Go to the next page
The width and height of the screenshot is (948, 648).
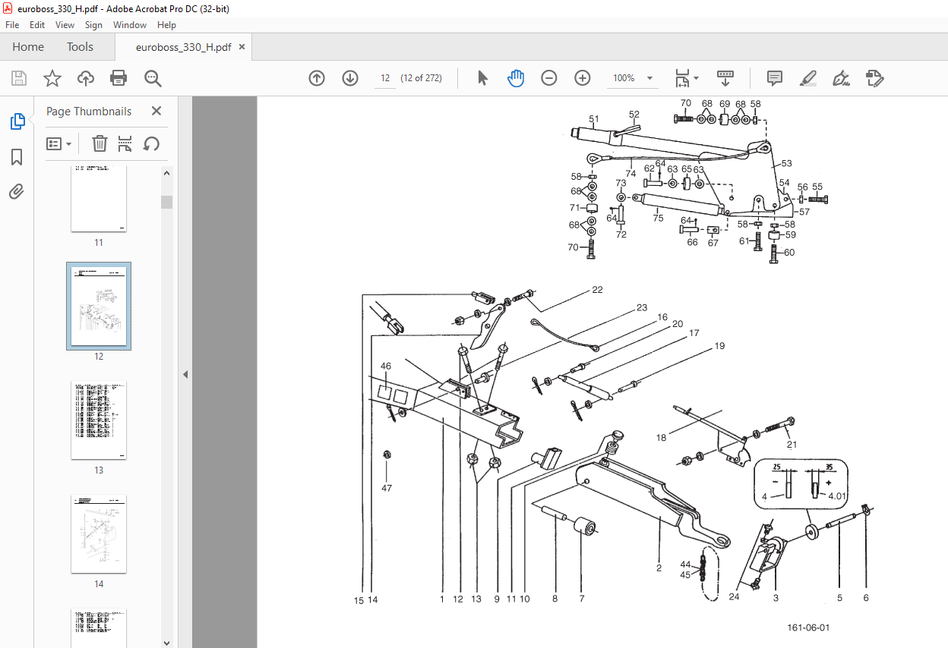[350, 78]
